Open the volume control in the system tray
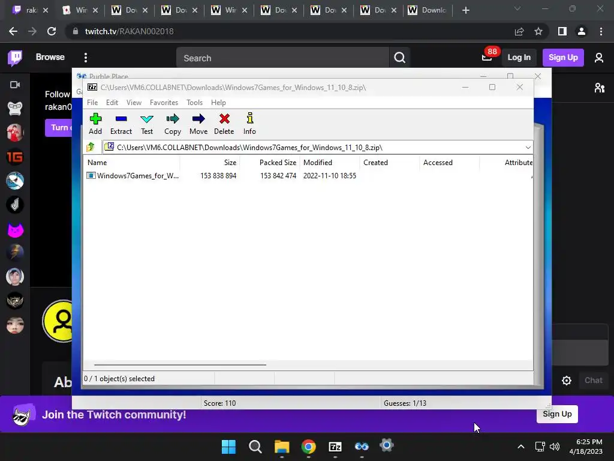Viewport: 614px width, 461px height. coord(554,447)
